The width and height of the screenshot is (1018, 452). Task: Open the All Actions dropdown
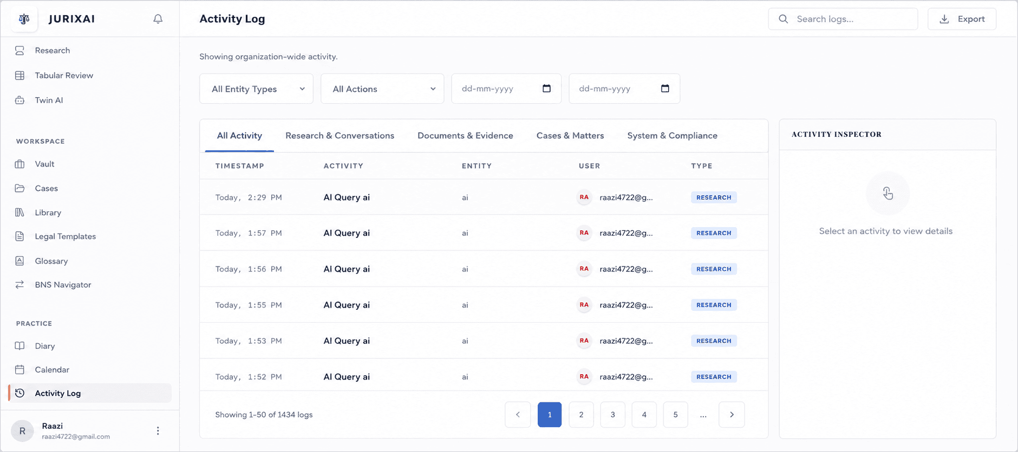point(382,89)
